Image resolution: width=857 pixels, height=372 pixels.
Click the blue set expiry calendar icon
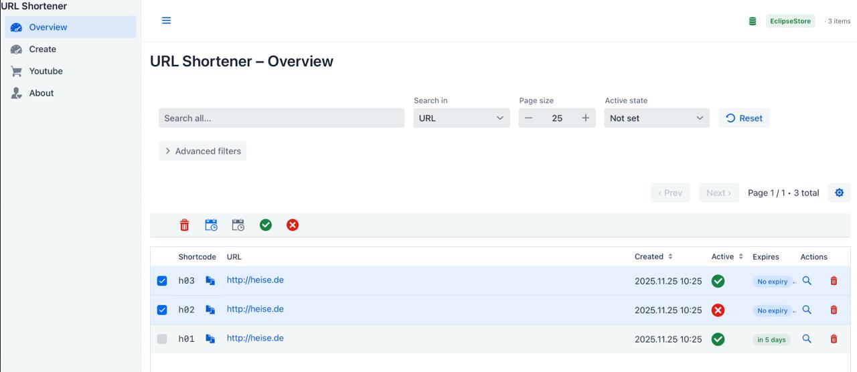[211, 225]
